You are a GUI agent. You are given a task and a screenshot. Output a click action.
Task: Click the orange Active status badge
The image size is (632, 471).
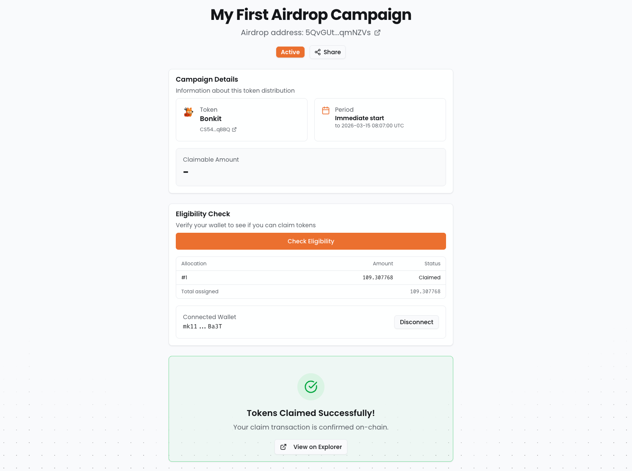click(x=290, y=52)
